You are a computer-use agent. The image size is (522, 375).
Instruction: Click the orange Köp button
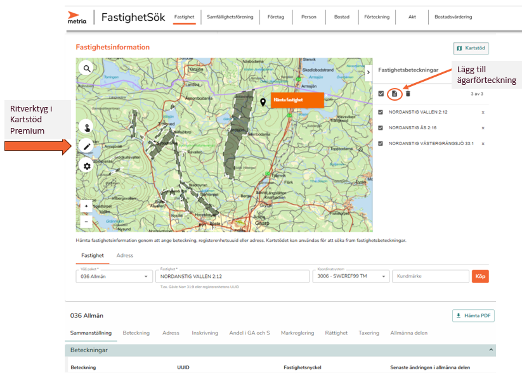(480, 276)
